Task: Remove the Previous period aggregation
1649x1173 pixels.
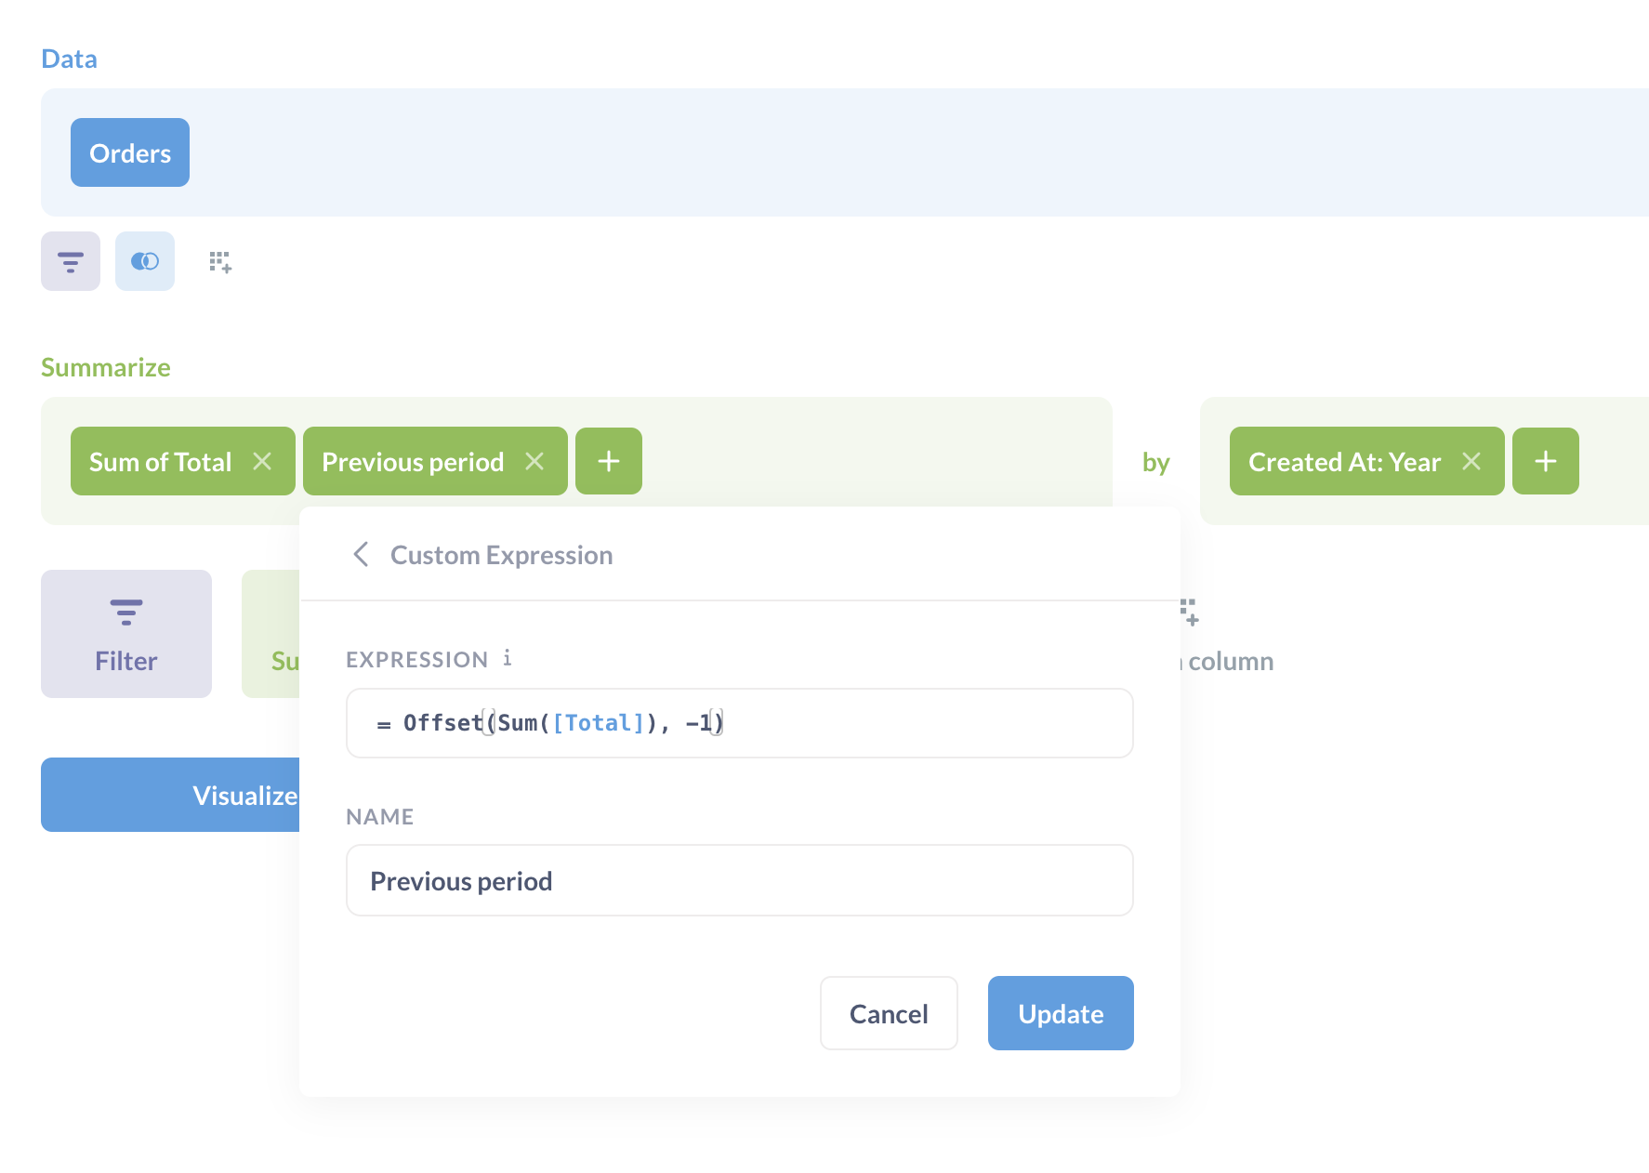Action: [x=534, y=461]
